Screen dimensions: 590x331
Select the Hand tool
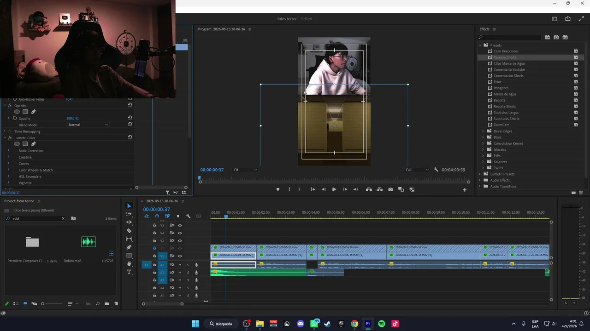point(129,264)
